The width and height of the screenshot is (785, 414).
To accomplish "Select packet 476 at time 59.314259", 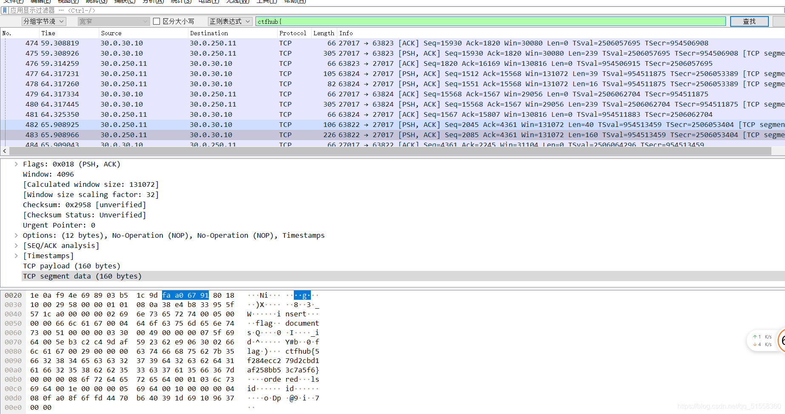I will 392,63.
